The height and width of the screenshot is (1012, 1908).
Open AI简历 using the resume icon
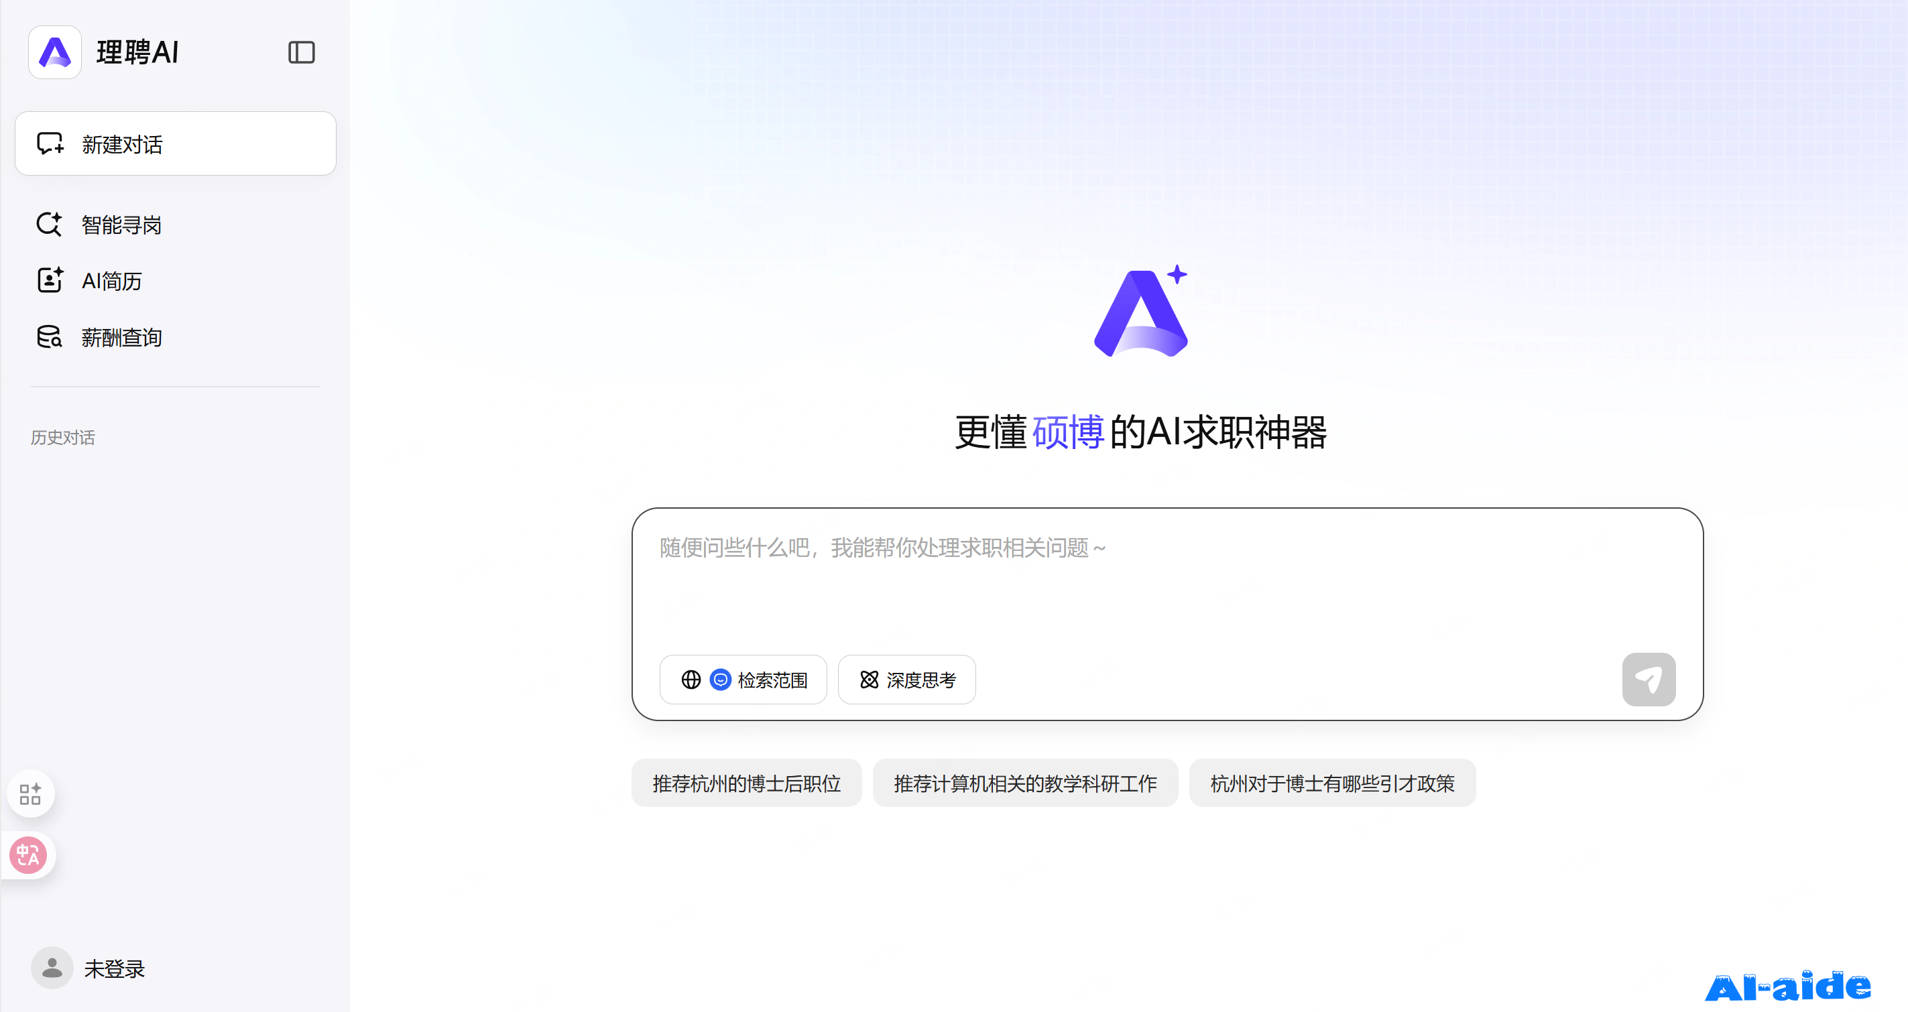point(49,281)
